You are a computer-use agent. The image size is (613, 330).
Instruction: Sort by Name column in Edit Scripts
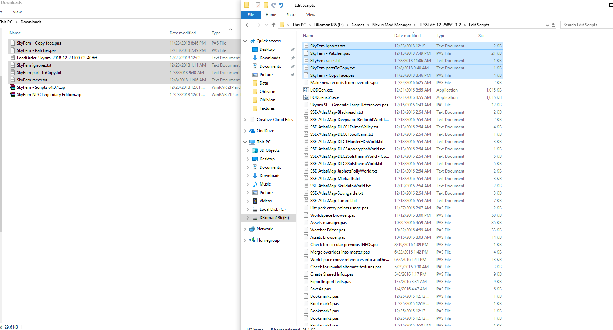click(x=309, y=36)
